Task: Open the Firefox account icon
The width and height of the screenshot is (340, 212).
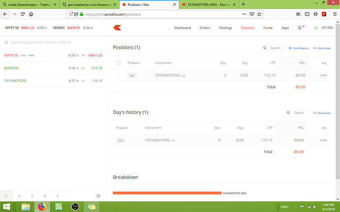Action: [x=315, y=14]
